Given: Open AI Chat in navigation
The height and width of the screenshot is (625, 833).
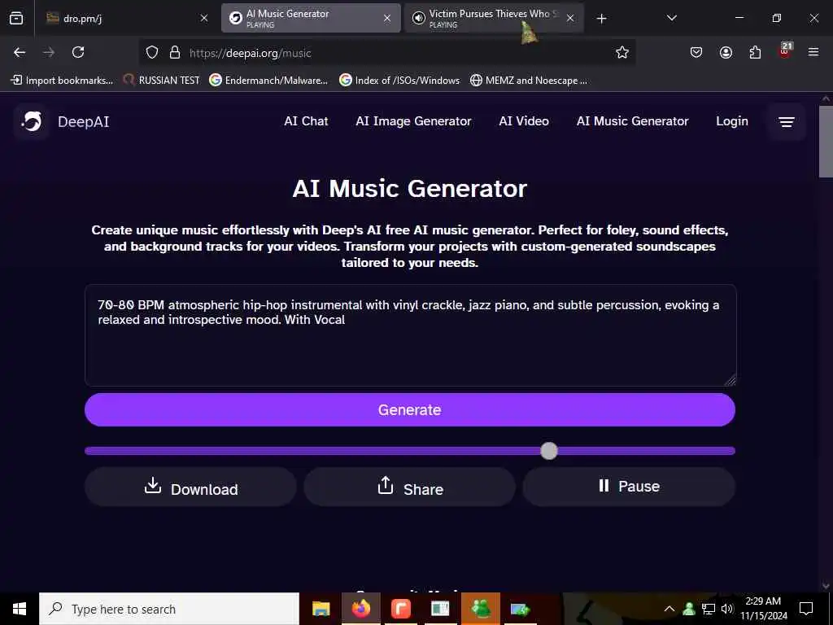Looking at the screenshot, I should (306, 121).
